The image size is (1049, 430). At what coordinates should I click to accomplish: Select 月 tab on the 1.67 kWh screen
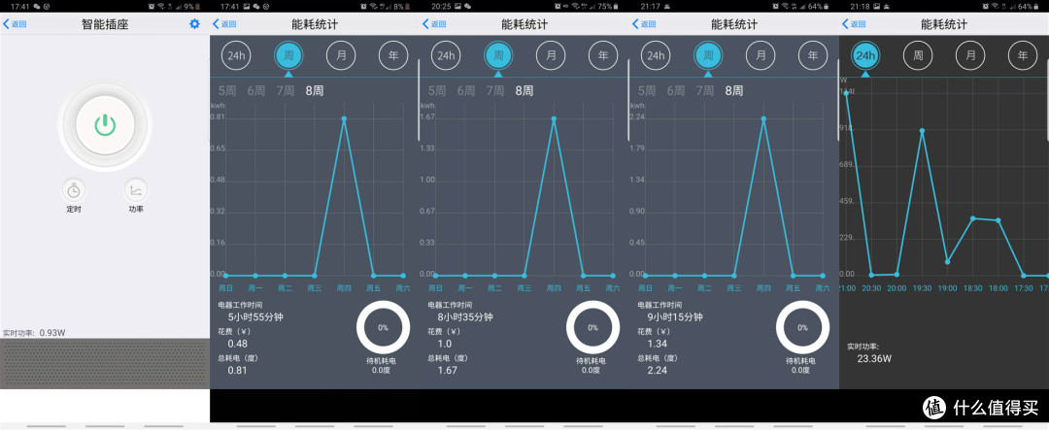coord(551,55)
